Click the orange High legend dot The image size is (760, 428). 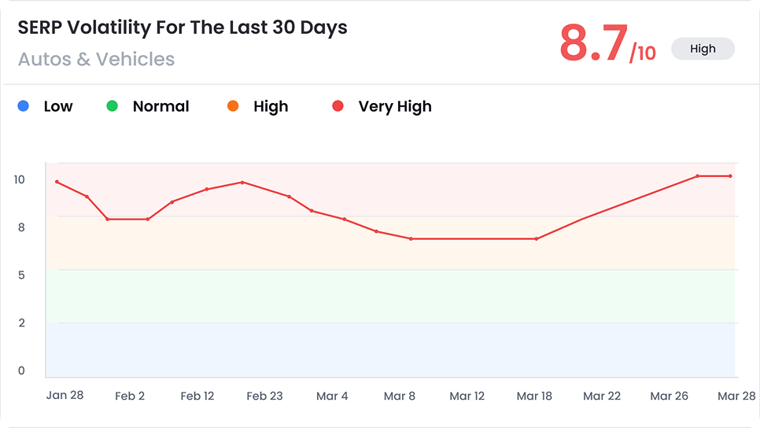[x=233, y=106]
